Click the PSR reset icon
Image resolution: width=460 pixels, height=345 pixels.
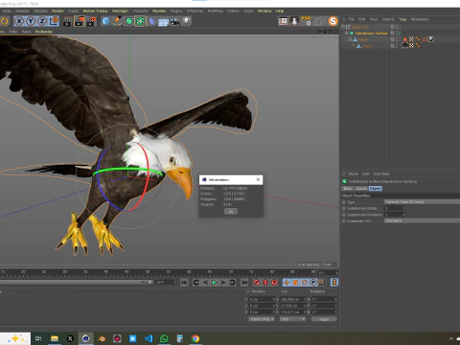pos(306,21)
